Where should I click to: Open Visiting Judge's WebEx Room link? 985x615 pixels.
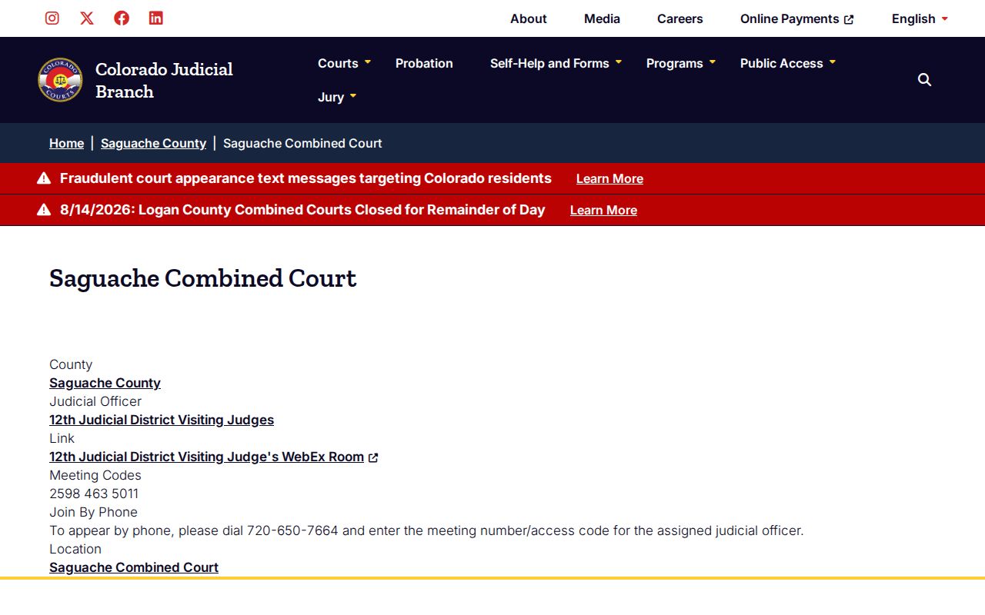206,457
